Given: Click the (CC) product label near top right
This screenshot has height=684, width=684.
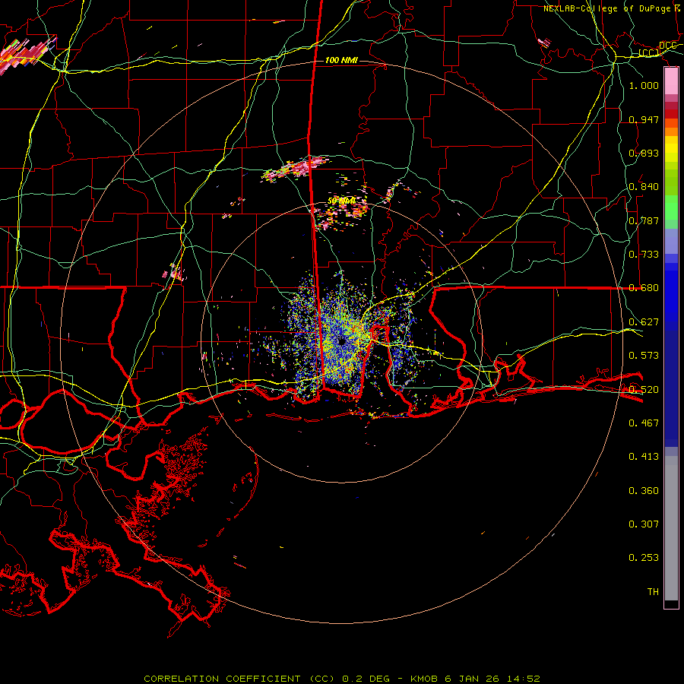Looking at the screenshot, I should click(649, 53).
